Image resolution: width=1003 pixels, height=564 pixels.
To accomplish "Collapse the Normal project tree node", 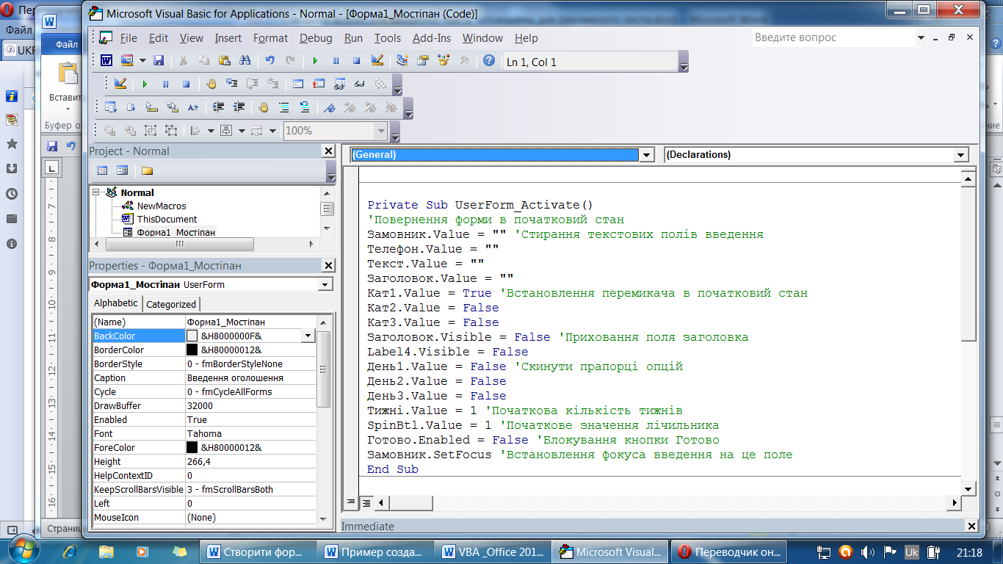I will 95,192.
